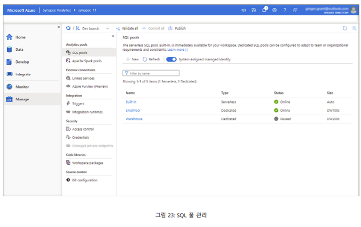
Task: Open the Warehouse SQL pool link
Action: [134, 119]
